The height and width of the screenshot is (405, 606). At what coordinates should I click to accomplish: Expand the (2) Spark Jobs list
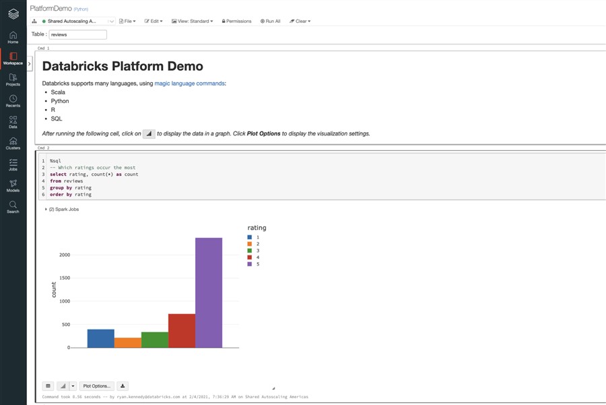pyautogui.click(x=62, y=210)
